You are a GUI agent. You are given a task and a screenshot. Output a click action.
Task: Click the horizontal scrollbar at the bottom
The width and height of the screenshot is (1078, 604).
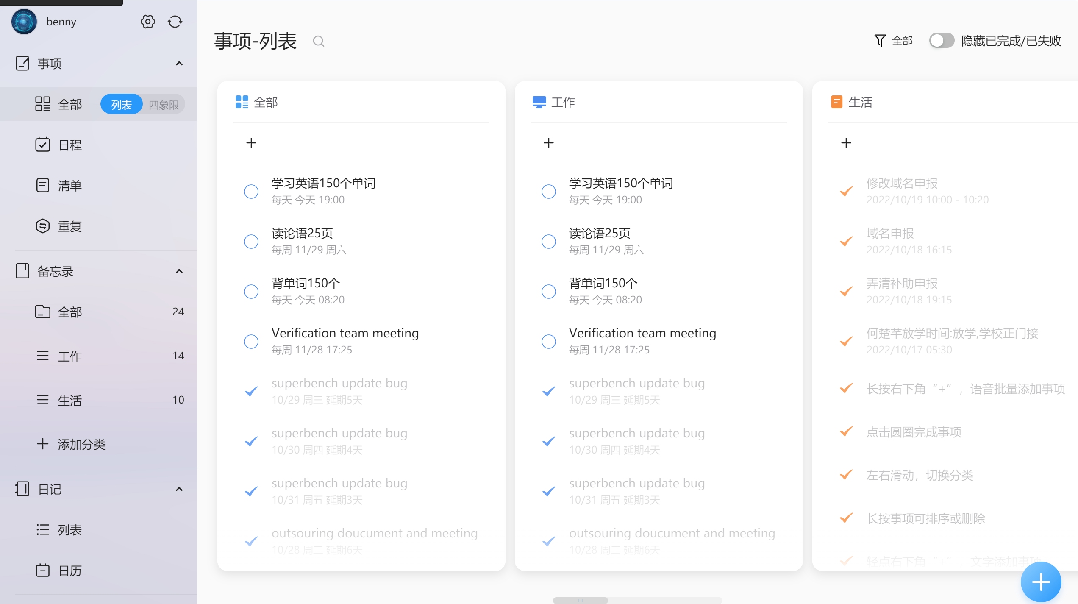[x=581, y=600]
